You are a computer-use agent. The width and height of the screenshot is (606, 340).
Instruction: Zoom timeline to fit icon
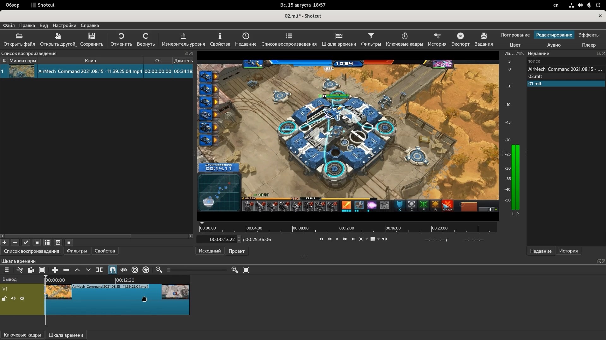[246, 270]
